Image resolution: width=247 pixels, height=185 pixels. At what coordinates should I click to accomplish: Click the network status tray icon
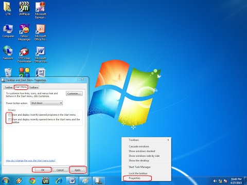[x=220, y=181]
